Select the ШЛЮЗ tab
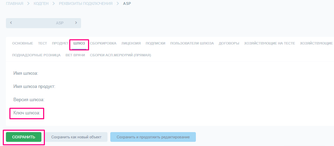Viewport: 334px width, 146px height. (79, 43)
